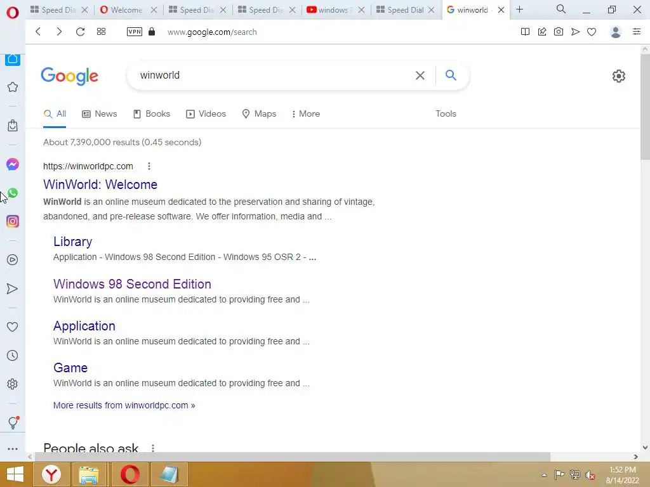Image resolution: width=650 pixels, height=487 pixels.
Task: Open a new tab with plus button
Action: [519, 9]
